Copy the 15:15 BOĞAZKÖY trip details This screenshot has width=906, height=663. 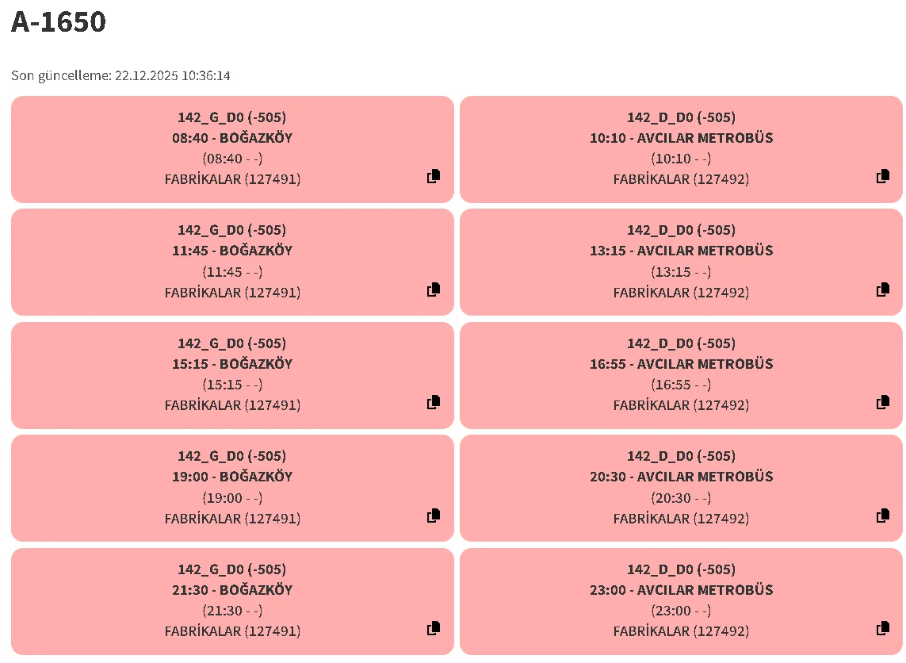tap(434, 403)
